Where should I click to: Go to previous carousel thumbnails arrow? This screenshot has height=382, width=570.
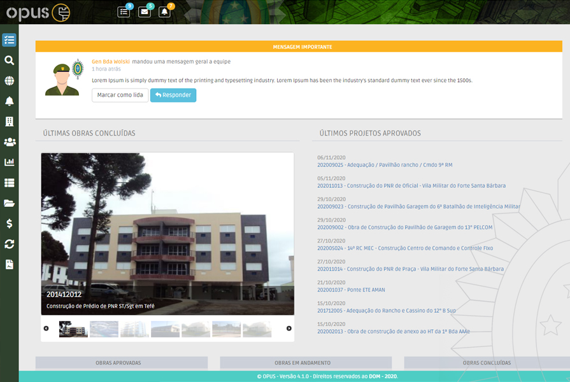(x=46, y=329)
